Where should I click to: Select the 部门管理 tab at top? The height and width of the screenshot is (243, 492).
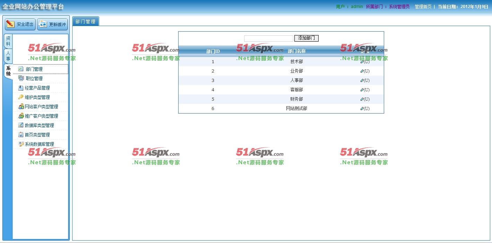click(85, 22)
